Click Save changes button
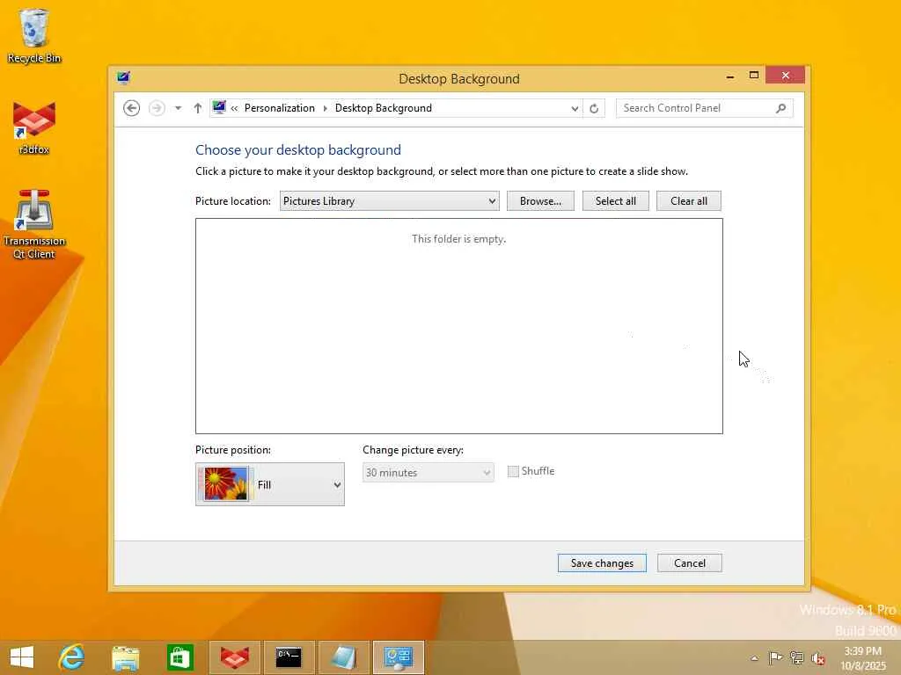The height and width of the screenshot is (675, 901). tap(602, 563)
